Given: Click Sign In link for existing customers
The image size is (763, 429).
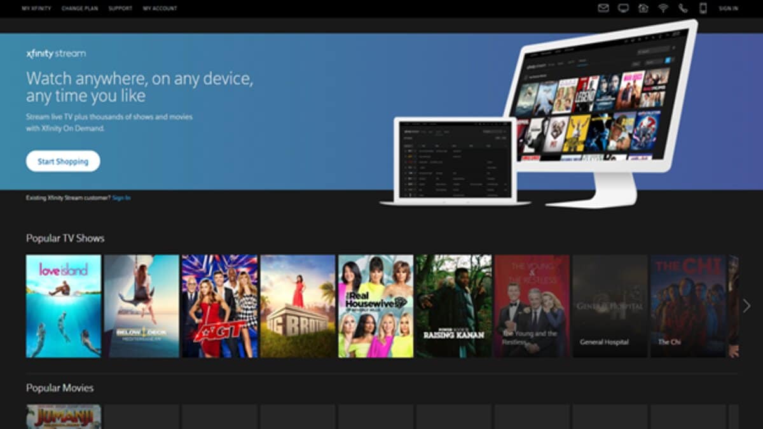Looking at the screenshot, I should coord(121,198).
